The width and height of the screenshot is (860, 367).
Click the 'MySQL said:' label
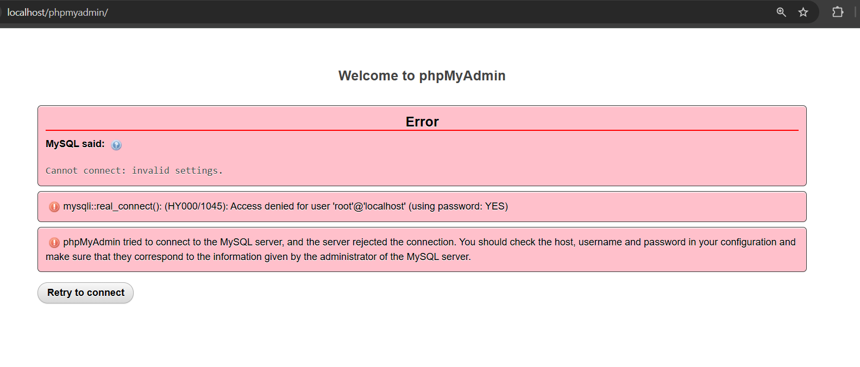tap(75, 144)
